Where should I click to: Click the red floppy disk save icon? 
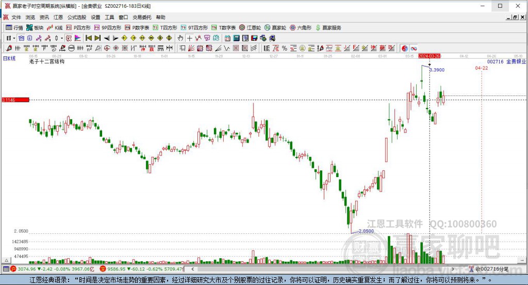[254, 38]
